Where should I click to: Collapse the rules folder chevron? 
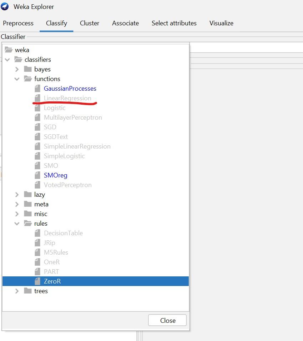coord(17,224)
